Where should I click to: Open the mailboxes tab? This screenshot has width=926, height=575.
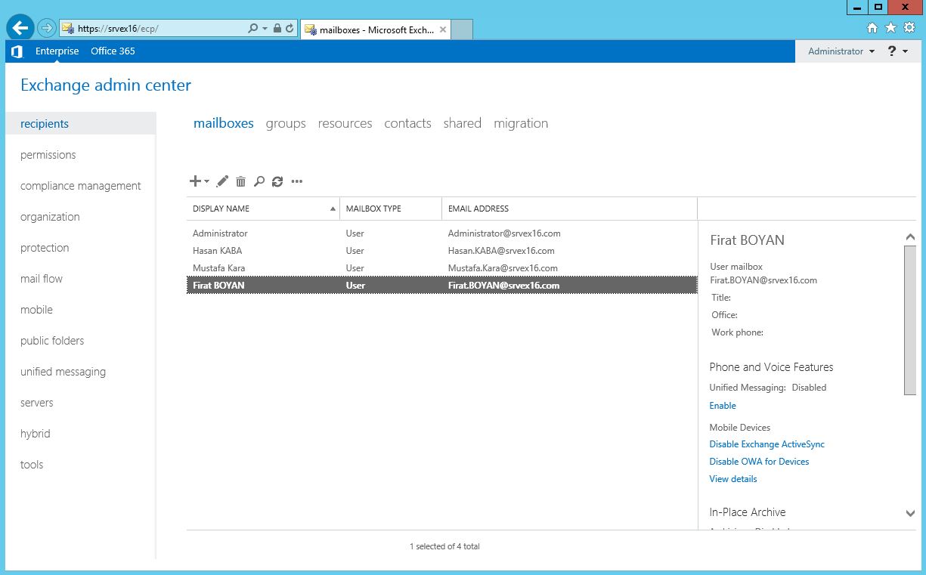click(224, 123)
